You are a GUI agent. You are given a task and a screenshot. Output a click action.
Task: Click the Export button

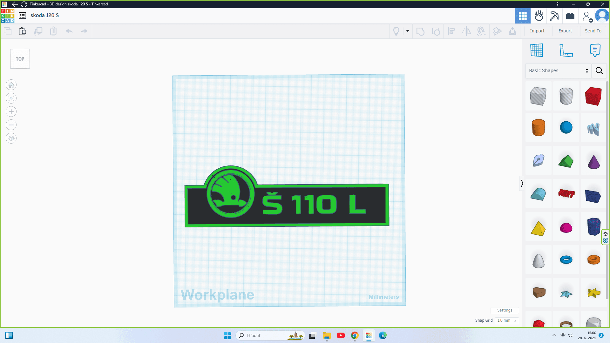tap(565, 31)
